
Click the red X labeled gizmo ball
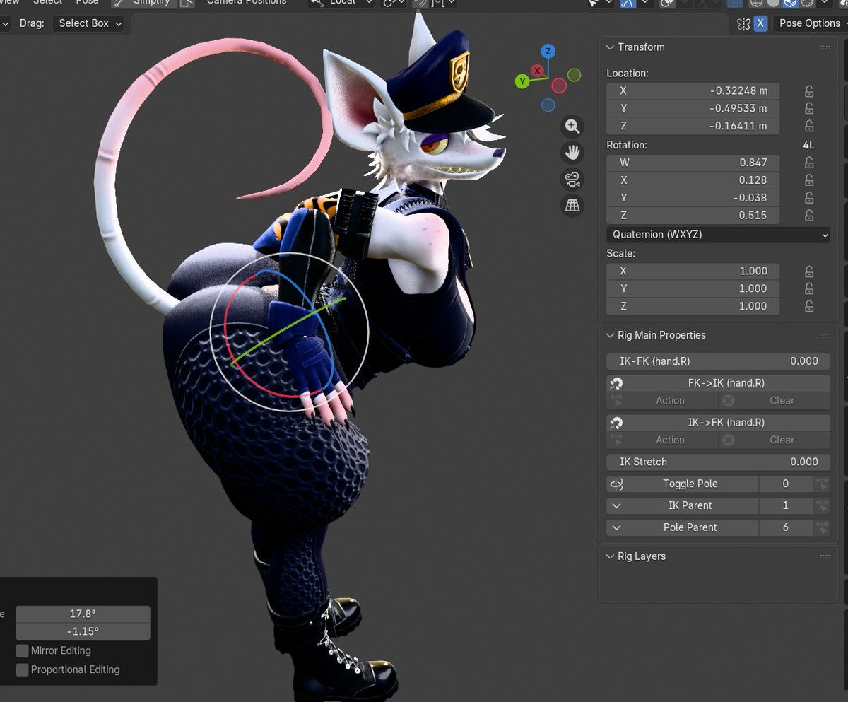pos(538,71)
